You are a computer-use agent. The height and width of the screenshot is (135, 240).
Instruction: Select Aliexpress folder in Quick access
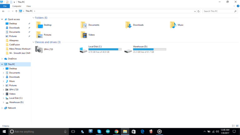pos(14,40)
